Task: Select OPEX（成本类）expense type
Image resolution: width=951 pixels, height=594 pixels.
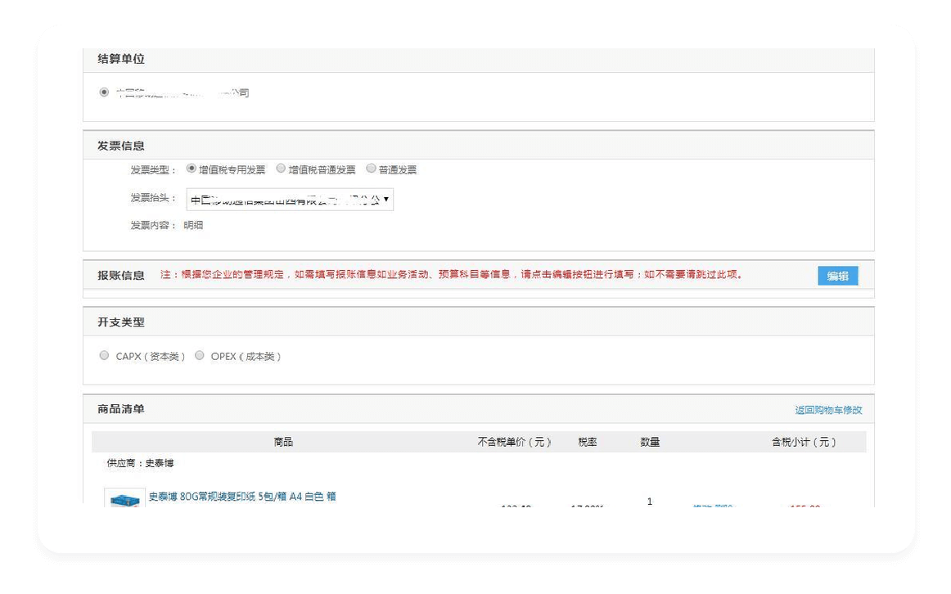Action: click(200, 354)
